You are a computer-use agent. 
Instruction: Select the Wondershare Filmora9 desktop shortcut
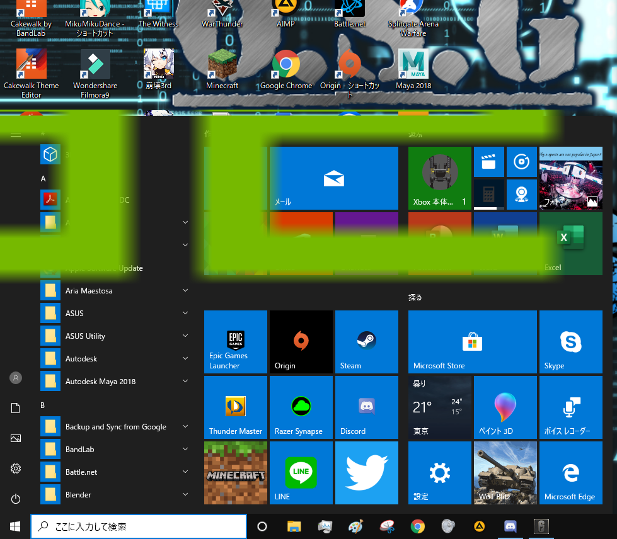pyautogui.click(x=95, y=74)
